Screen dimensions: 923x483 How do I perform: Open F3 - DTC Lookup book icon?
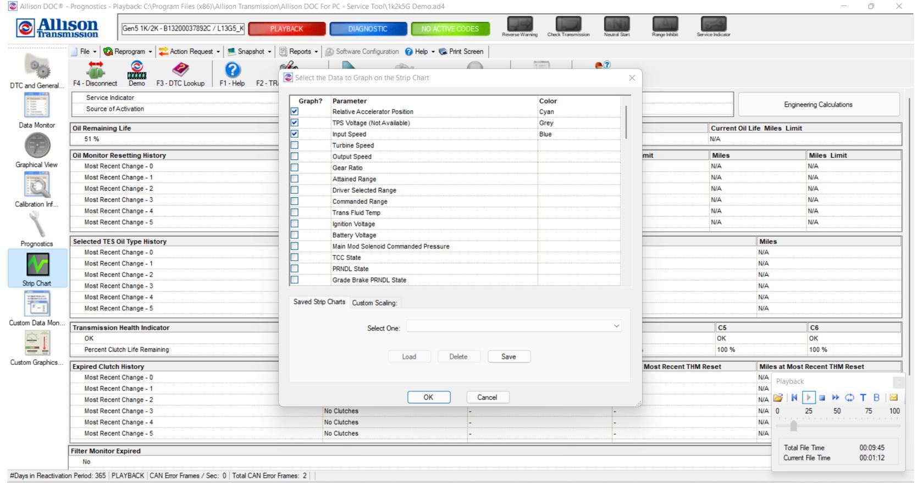point(180,70)
